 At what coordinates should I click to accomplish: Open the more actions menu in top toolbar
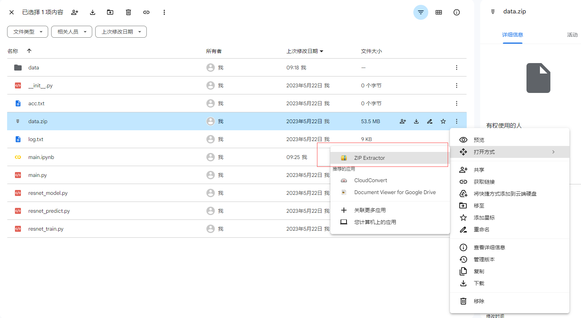[x=164, y=12]
